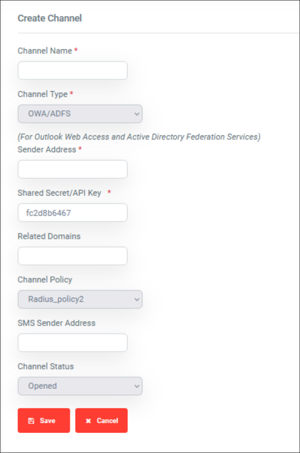The image size is (300, 453).
Task: Click the chevron arrow of Channel Type
Action: (137, 114)
